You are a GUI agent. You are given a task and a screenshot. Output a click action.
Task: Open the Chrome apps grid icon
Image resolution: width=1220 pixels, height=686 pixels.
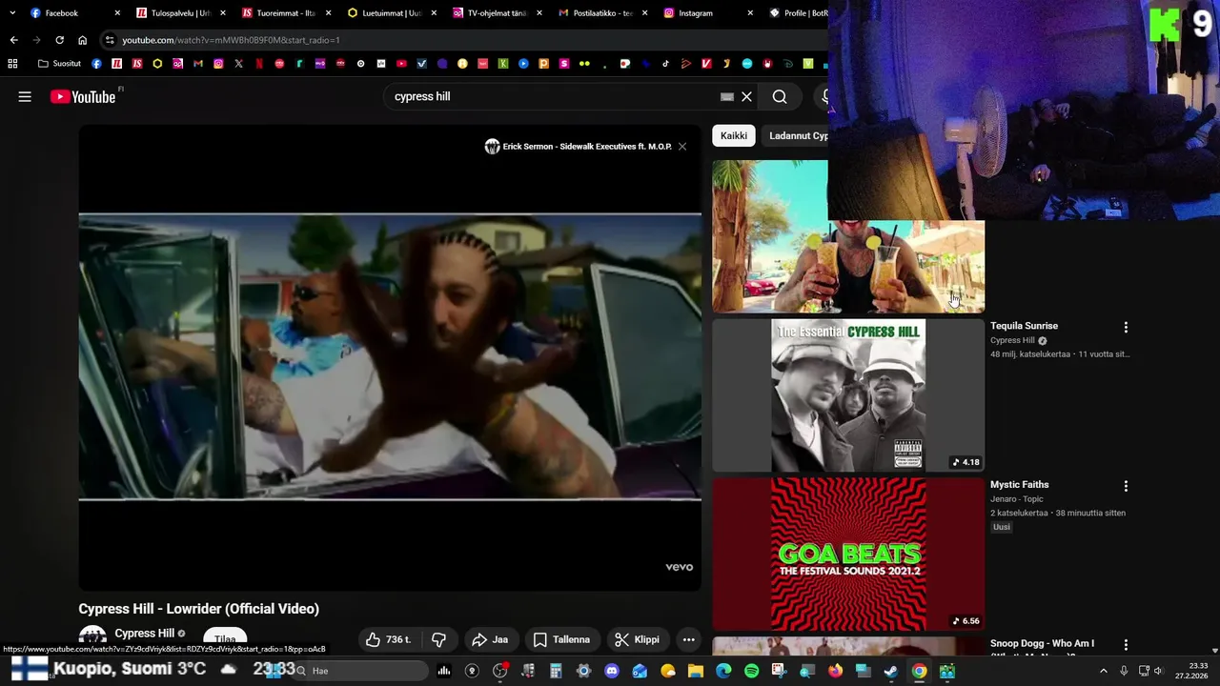12,64
